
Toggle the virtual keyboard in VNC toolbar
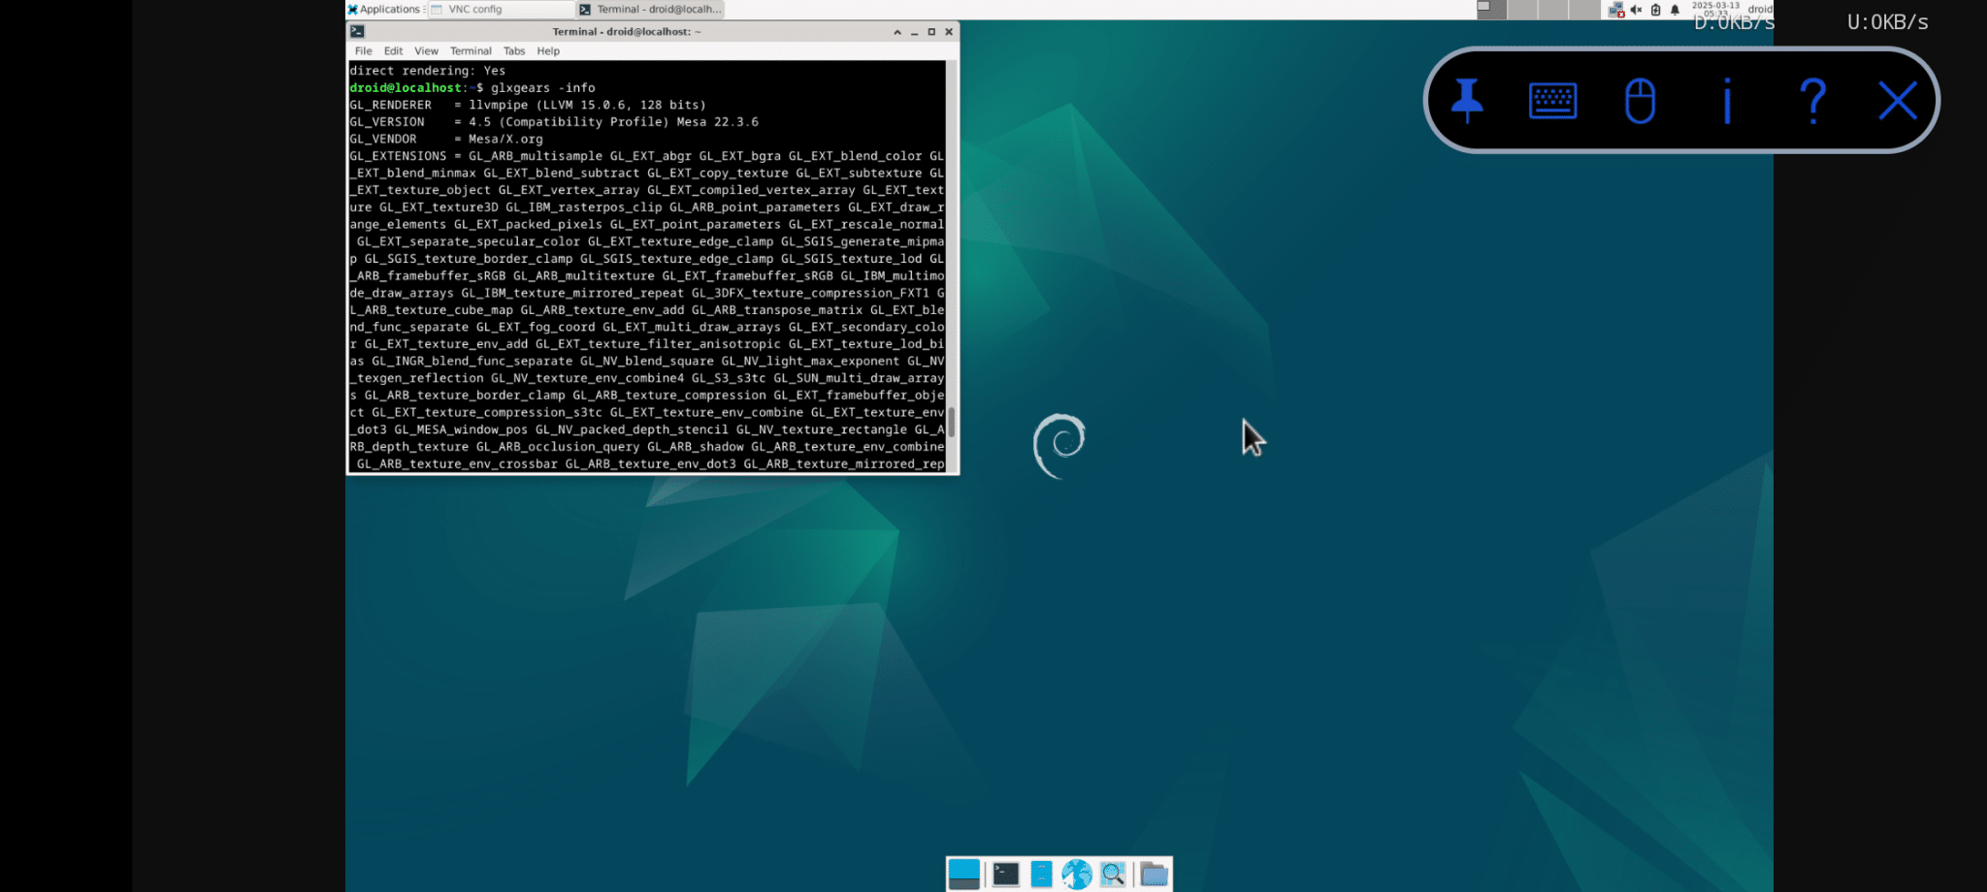[x=1552, y=100]
